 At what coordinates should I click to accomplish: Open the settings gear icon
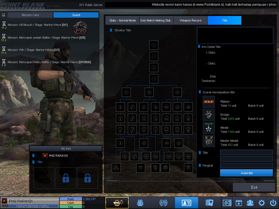tap(262, 203)
